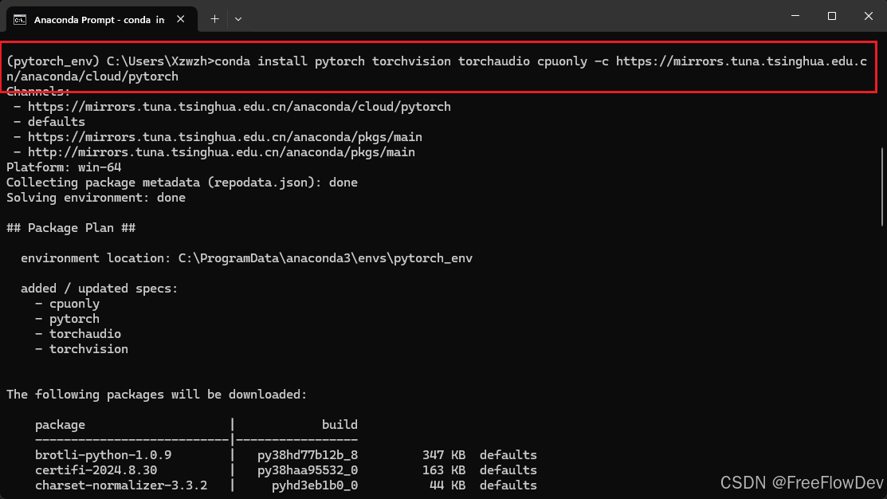The image size is (887, 499).
Task: Click the brotli-python-1.0.9 package row
Action: click(285, 455)
